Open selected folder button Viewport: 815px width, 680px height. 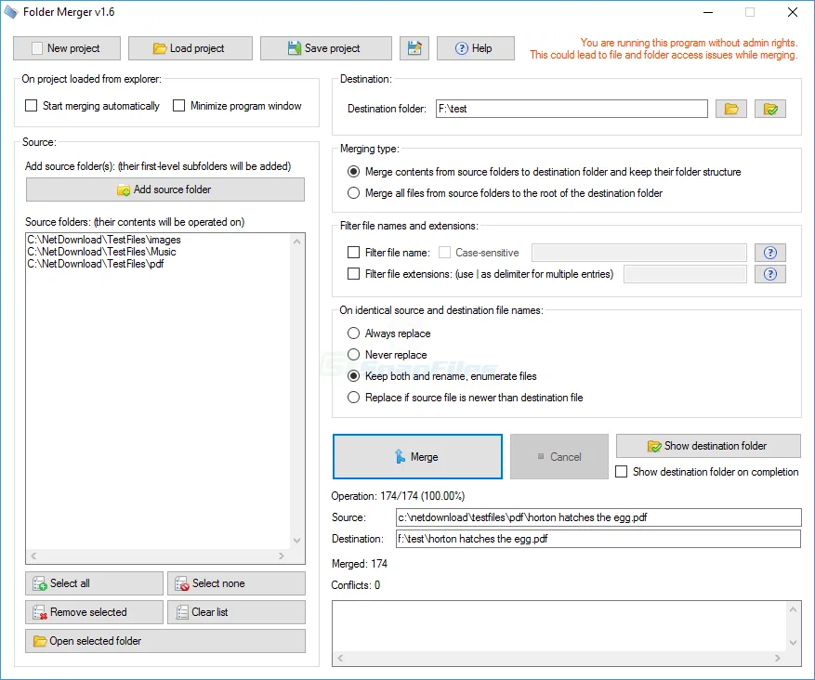(x=165, y=641)
